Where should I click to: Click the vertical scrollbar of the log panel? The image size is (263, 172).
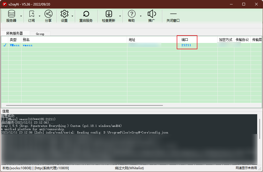pos(260,129)
